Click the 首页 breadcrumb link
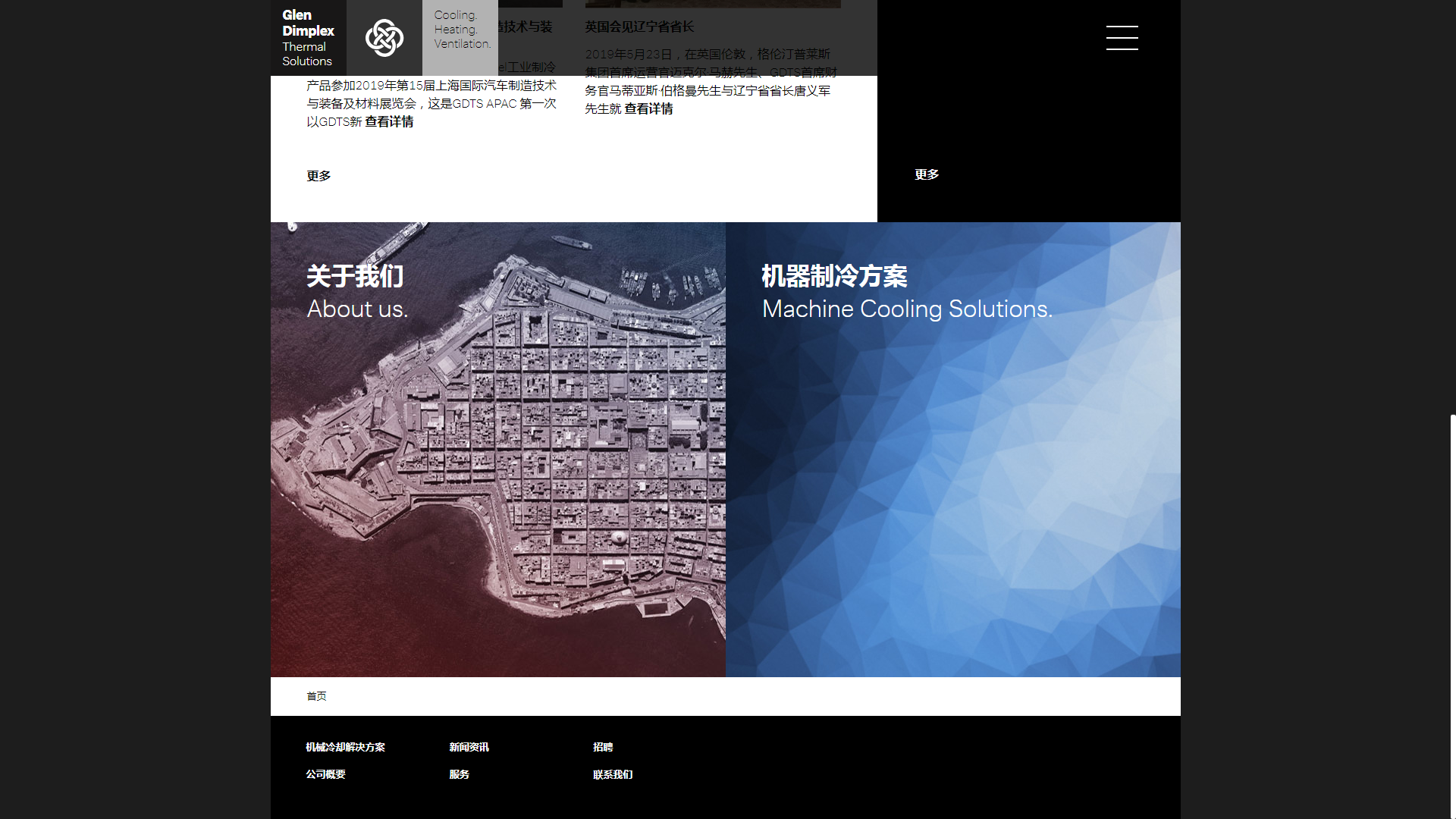1456x819 pixels. pyautogui.click(x=316, y=696)
